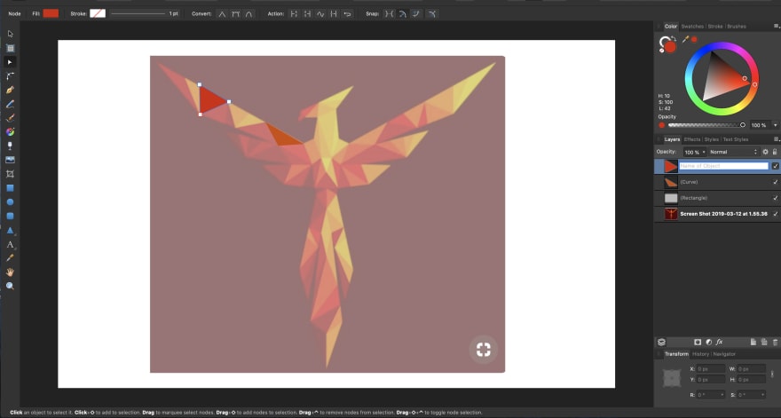781x418 pixels.
Task: Select the Rounded Rectangle tool
Action: point(10,216)
